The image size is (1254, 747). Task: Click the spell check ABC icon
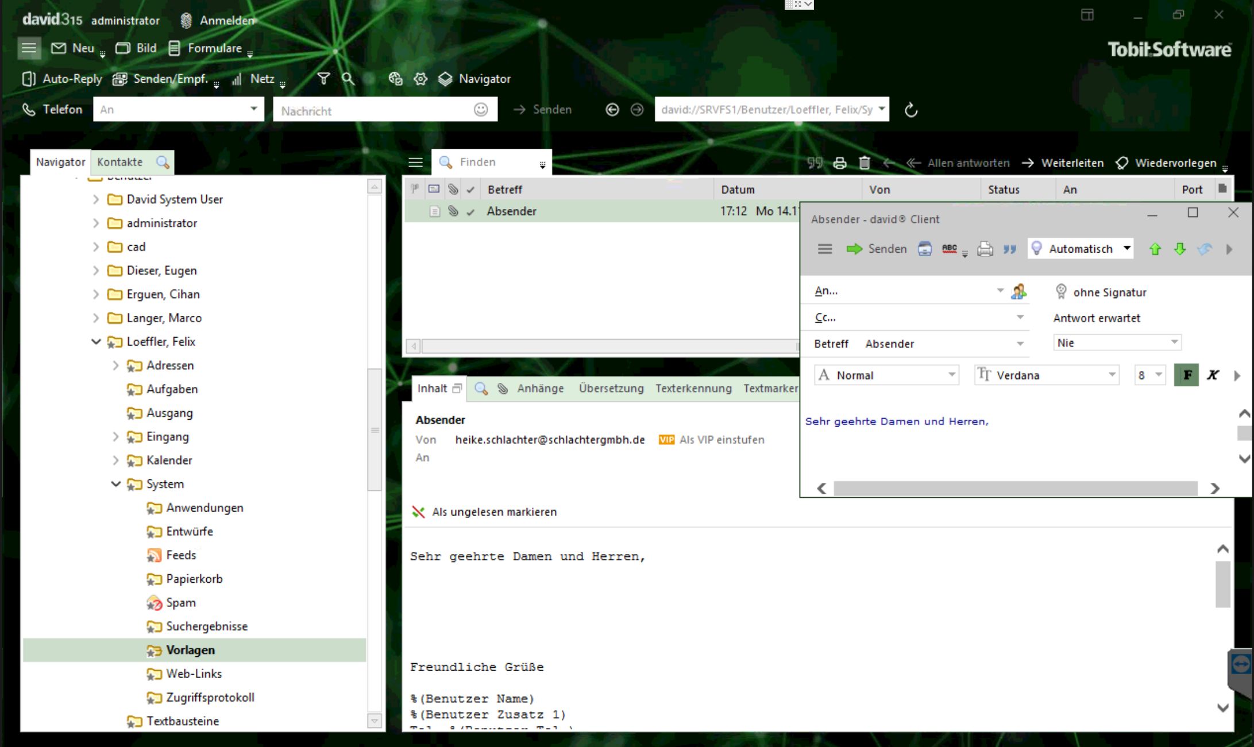coord(950,249)
